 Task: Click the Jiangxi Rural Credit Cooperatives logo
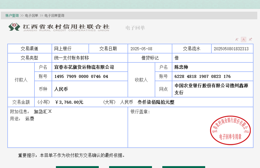pyautogui.click(x=59, y=27)
